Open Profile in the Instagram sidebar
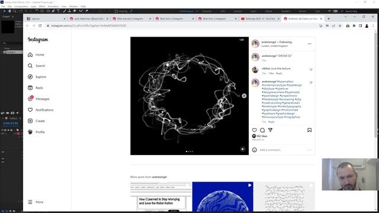This screenshot has height=213, width=379. coord(36,132)
